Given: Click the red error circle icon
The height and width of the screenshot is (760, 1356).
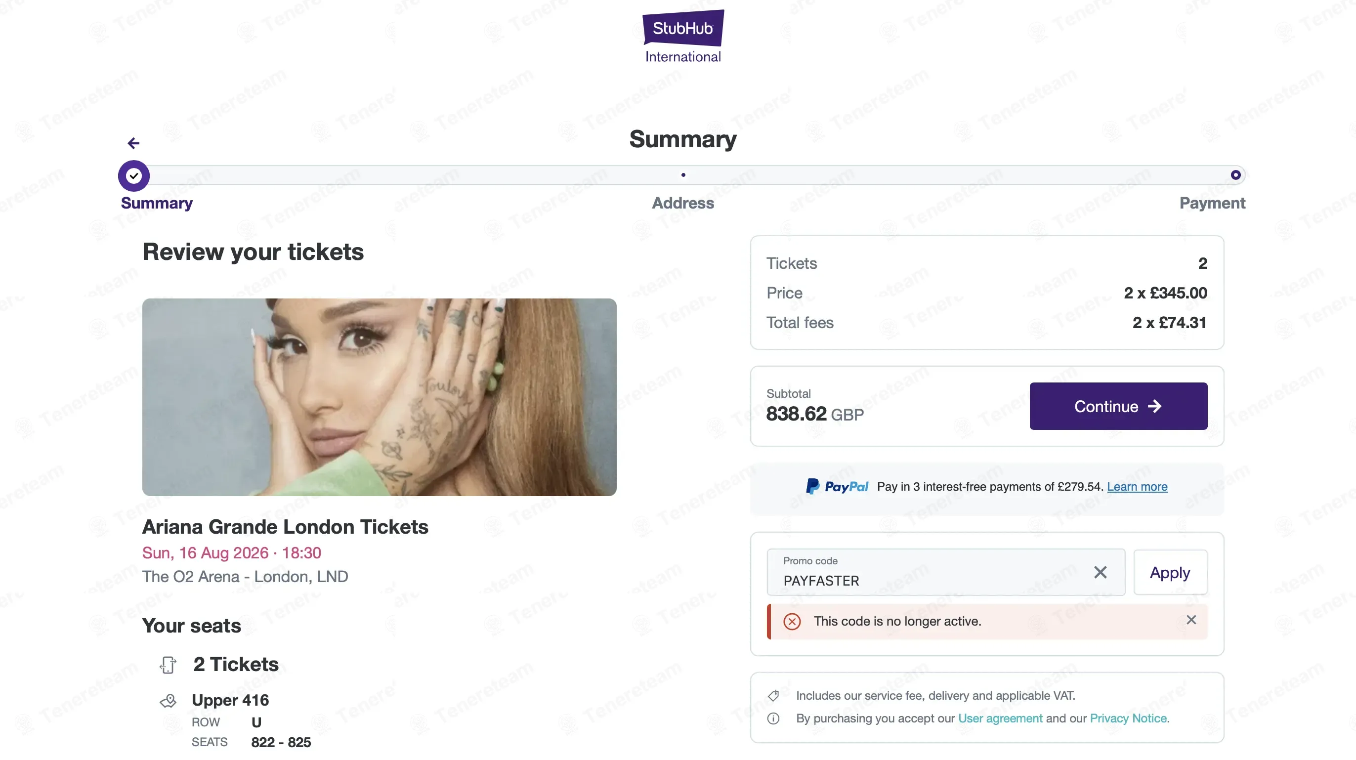Looking at the screenshot, I should (x=792, y=622).
